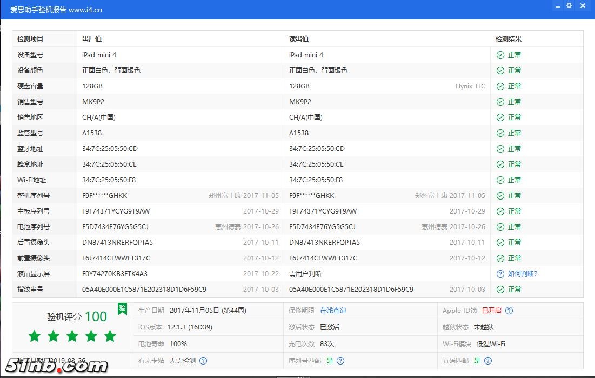Click help icon beside 无需检测
595x378 pixels.
(203, 361)
